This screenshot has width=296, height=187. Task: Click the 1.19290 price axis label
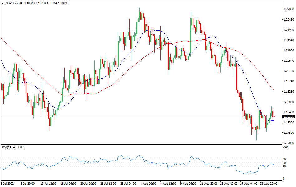289,92
